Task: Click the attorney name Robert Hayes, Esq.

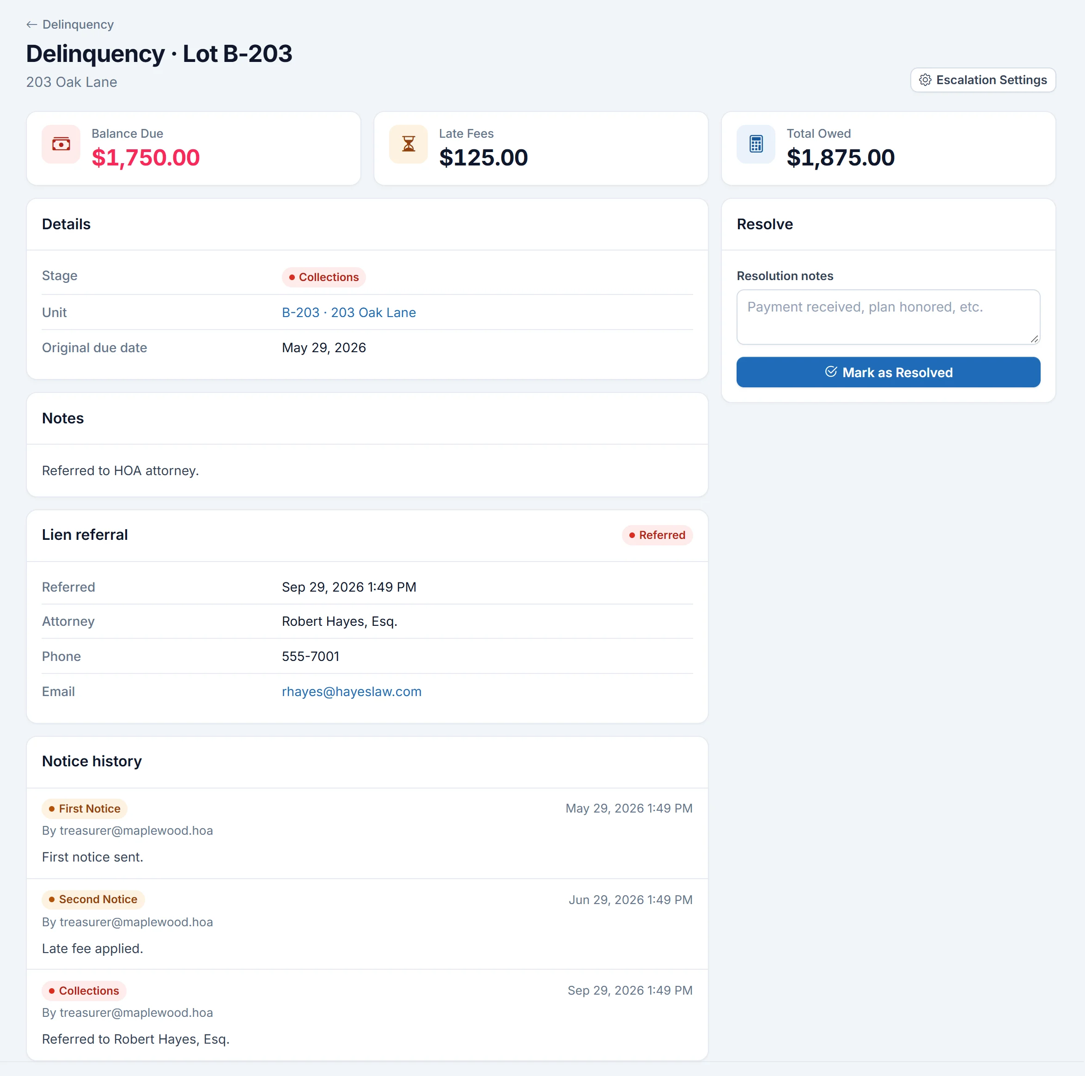Action: click(339, 621)
